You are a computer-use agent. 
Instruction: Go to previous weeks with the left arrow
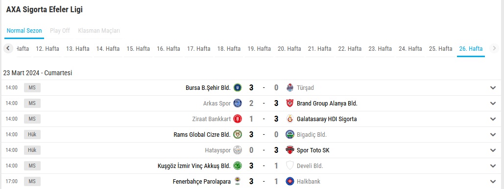(x=8, y=49)
